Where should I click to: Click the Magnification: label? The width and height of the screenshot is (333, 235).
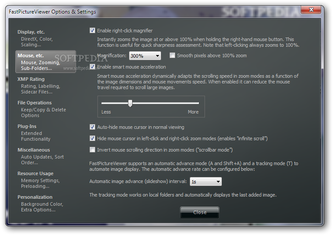112,55
